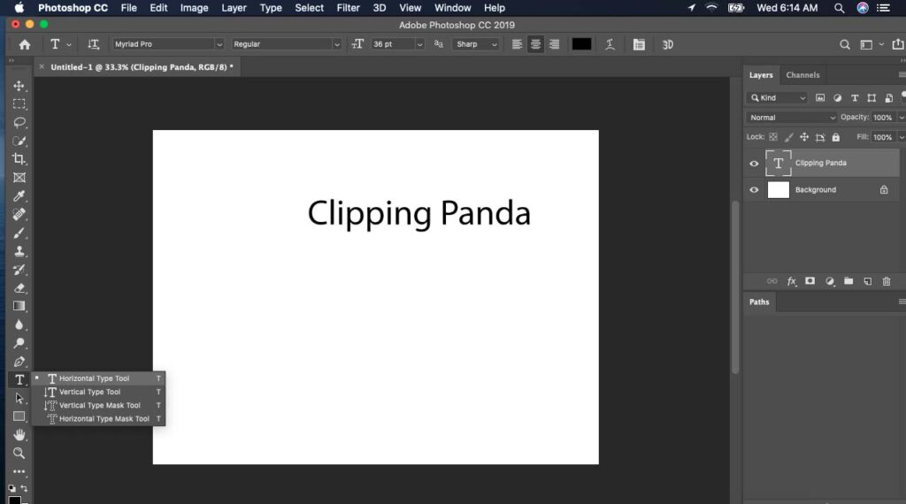
Task: Select the Rectangular Marquee tool
Action: (19, 104)
